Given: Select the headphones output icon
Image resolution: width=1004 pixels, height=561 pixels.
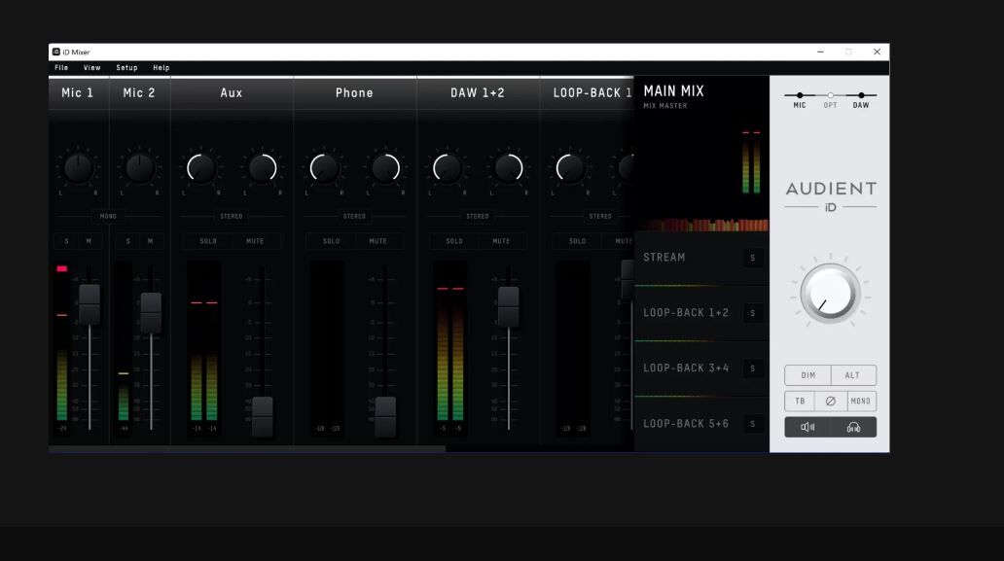Looking at the screenshot, I should pos(853,427).
